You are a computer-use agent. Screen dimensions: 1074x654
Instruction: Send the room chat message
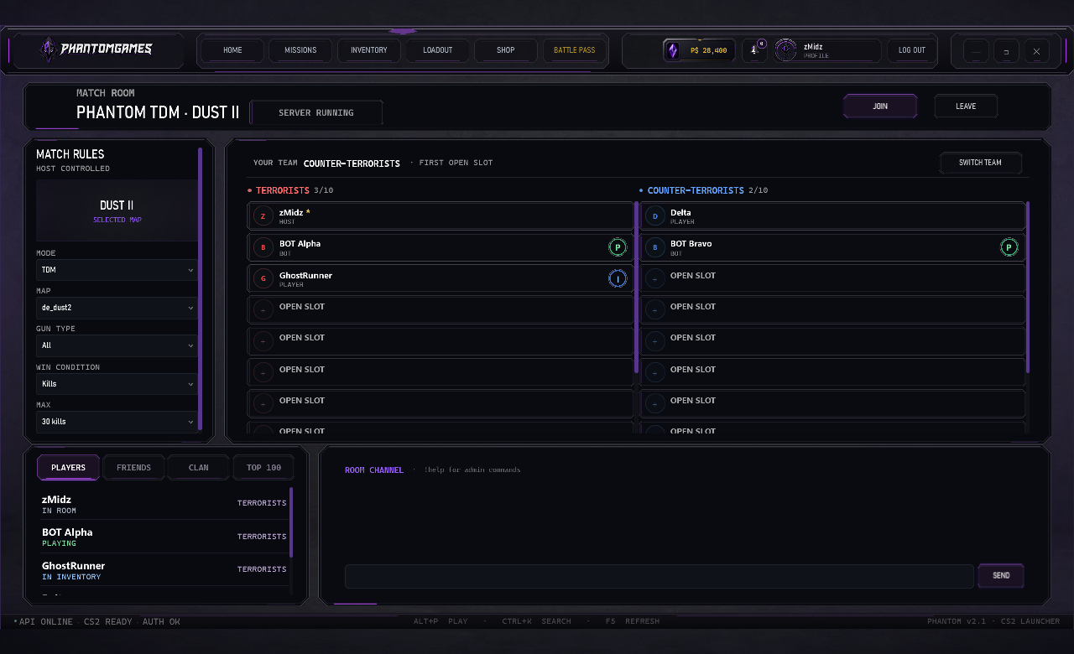1001,576
